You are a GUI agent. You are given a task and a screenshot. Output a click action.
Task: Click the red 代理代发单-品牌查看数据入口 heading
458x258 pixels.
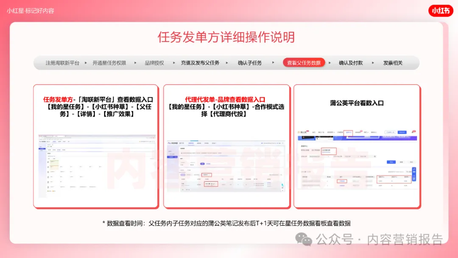pos(225,100)
